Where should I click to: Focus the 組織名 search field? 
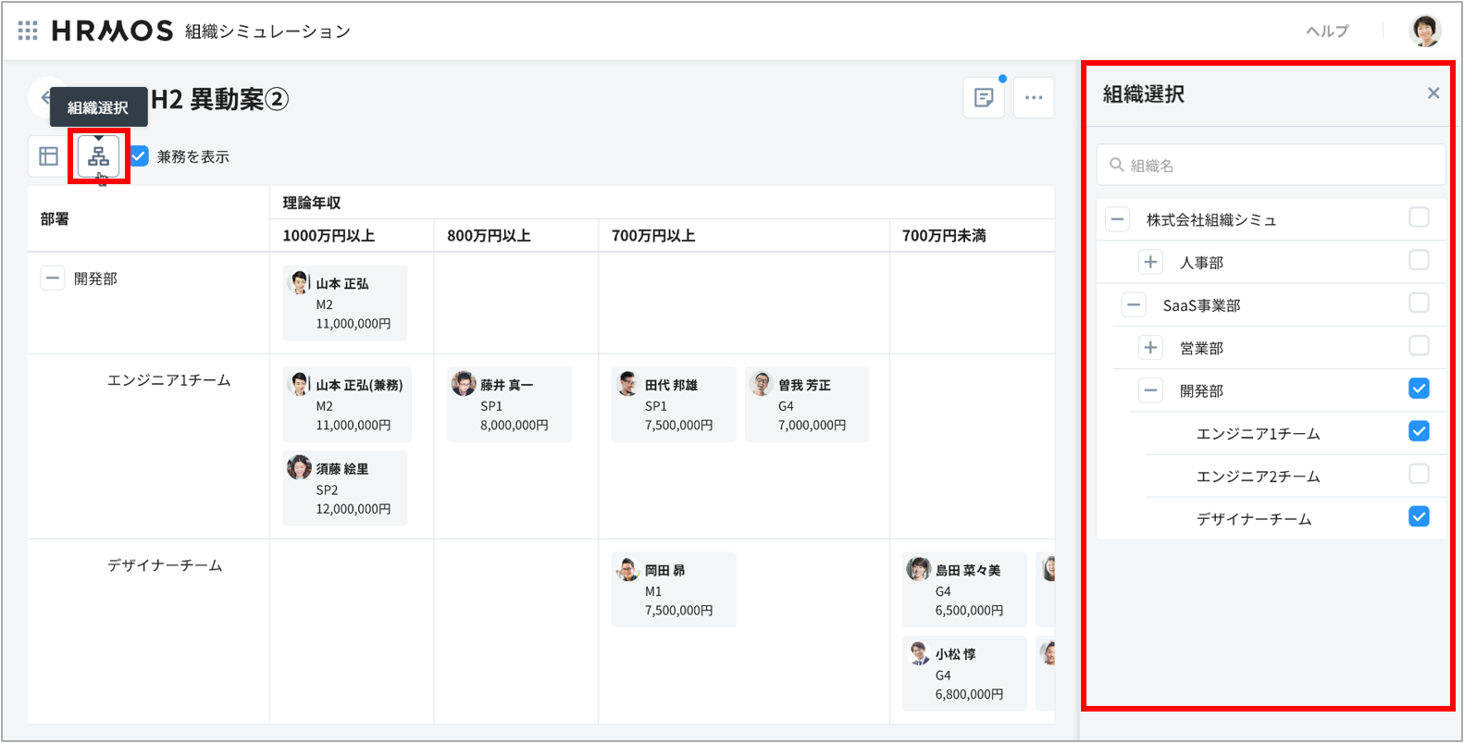1277,166
